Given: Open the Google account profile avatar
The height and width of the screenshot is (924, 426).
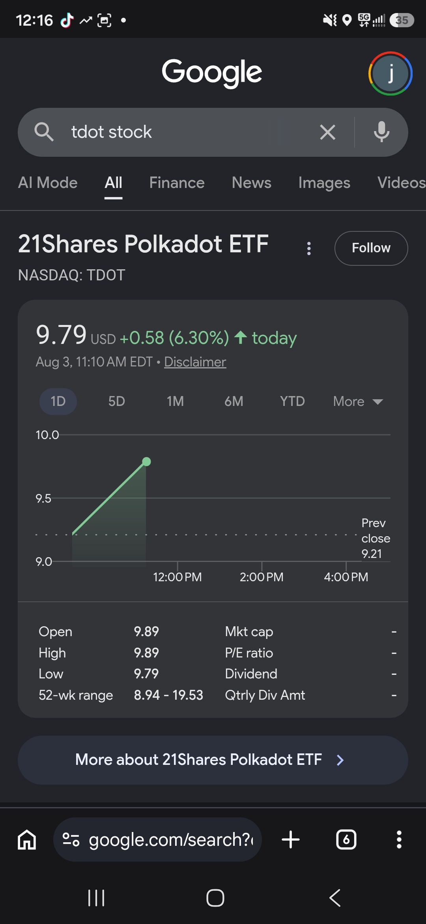Looking at the screenshot, I should [390, 73].
